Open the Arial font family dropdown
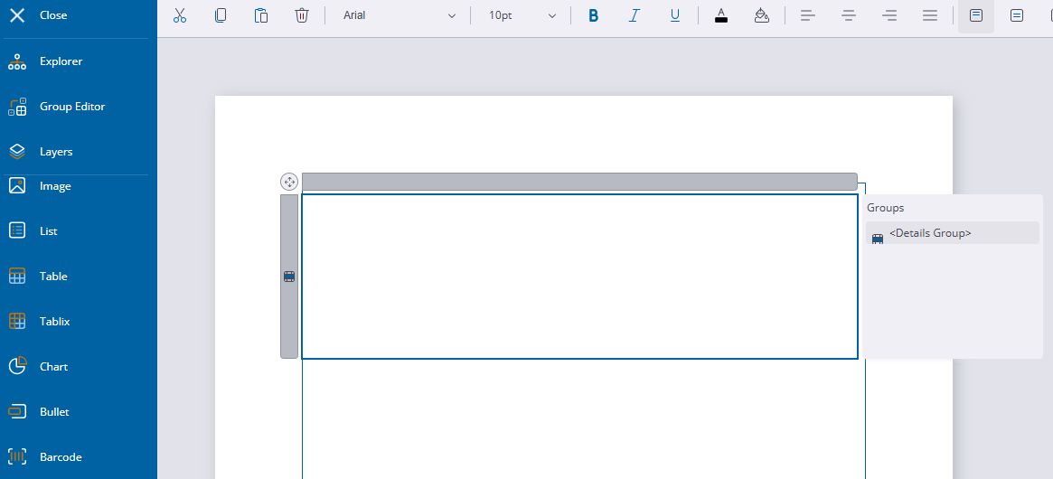This screenshot has height=479, width=1053. [x=399, y=15]
